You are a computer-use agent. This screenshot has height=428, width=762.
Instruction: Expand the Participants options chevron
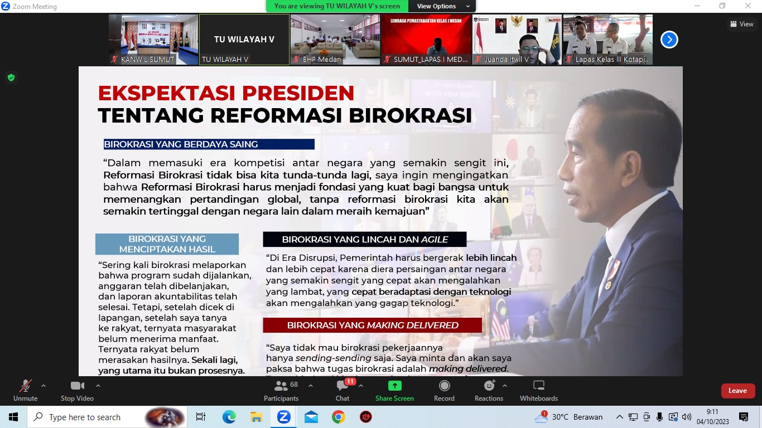tap(311, 386)
